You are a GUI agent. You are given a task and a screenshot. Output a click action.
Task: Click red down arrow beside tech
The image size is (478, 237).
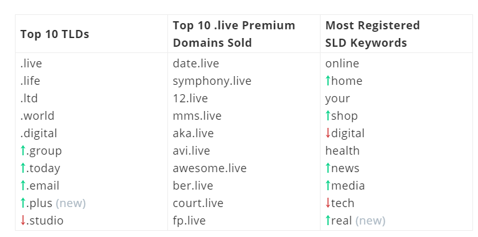click(328, 203)
